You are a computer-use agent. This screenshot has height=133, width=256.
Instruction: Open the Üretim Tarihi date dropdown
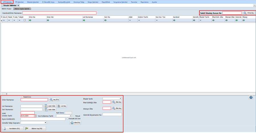35,116
